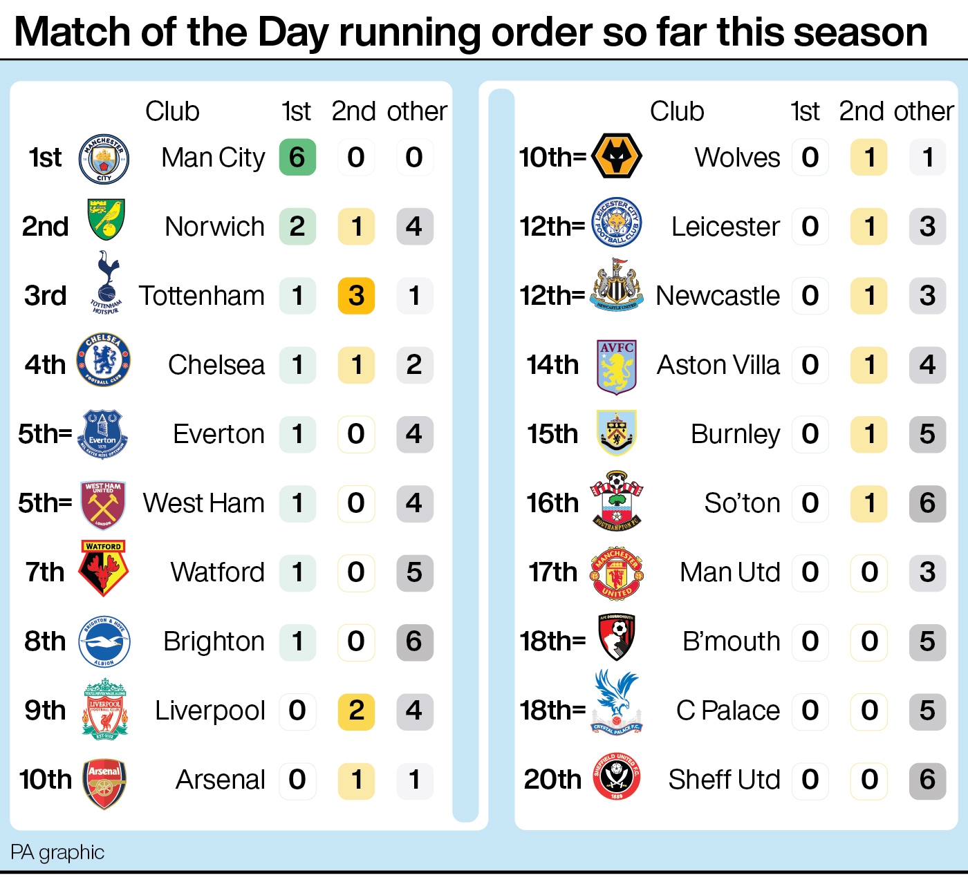Click the Norwich City canary badge

click(x=106, y=220)
